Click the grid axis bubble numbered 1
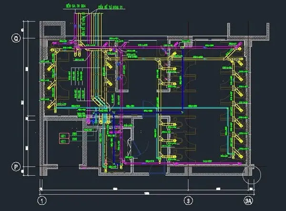The height and width of the screenshot is (211, 286). (42, 201)
